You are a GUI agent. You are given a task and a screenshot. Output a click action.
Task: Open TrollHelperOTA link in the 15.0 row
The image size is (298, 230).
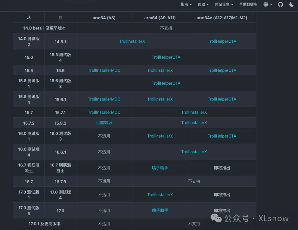166,57
